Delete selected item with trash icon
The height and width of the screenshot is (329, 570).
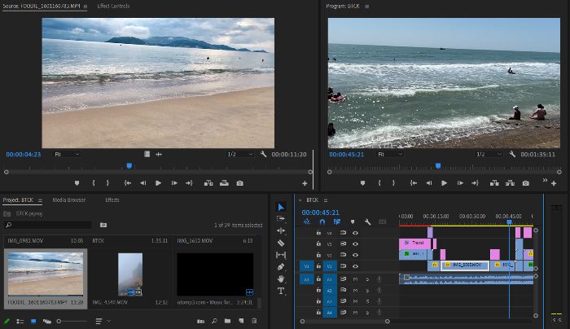[254, 321]
